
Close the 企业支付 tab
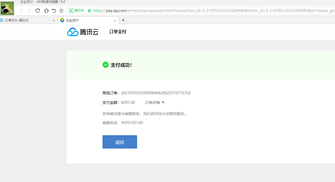click(115, 20)
